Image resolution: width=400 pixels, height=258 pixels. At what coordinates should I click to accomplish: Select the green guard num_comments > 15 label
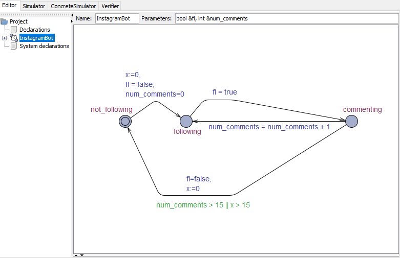click(203, 205)
